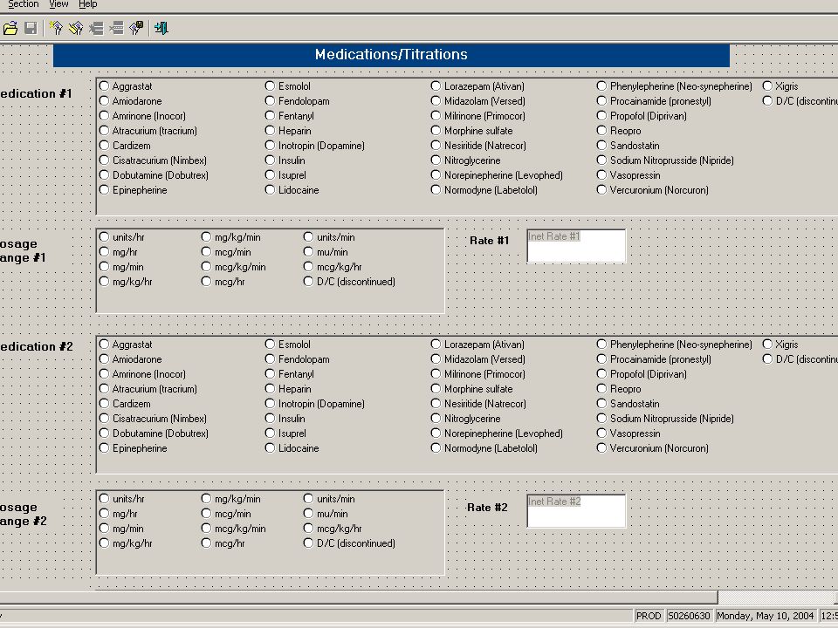Select Sandostatin for Medication #1
This screenshot has width=838, height=628.
601,146
